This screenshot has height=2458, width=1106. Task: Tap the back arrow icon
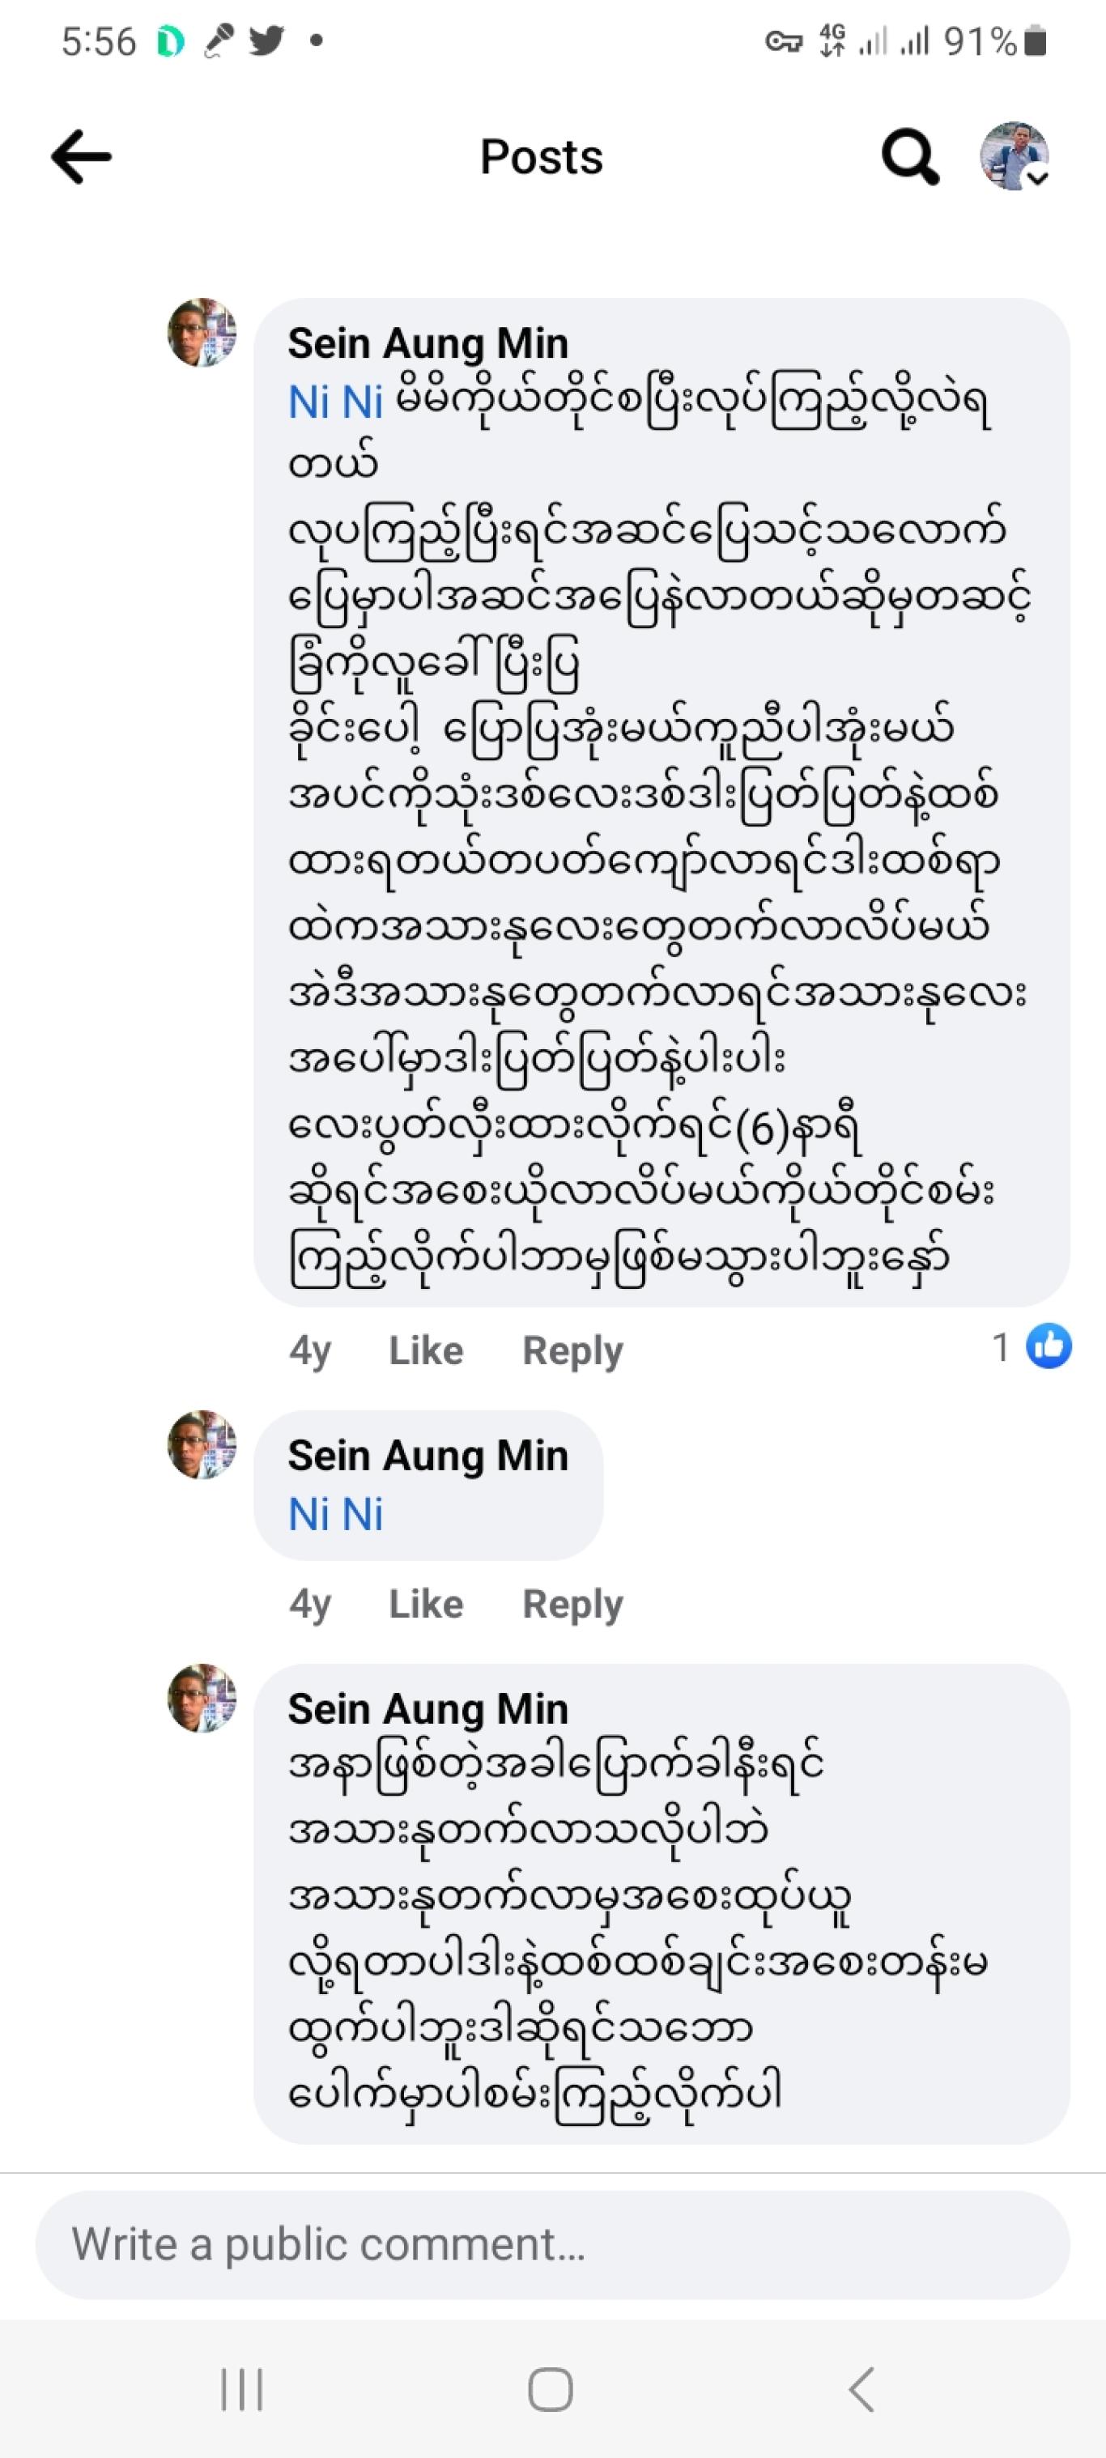81,157
